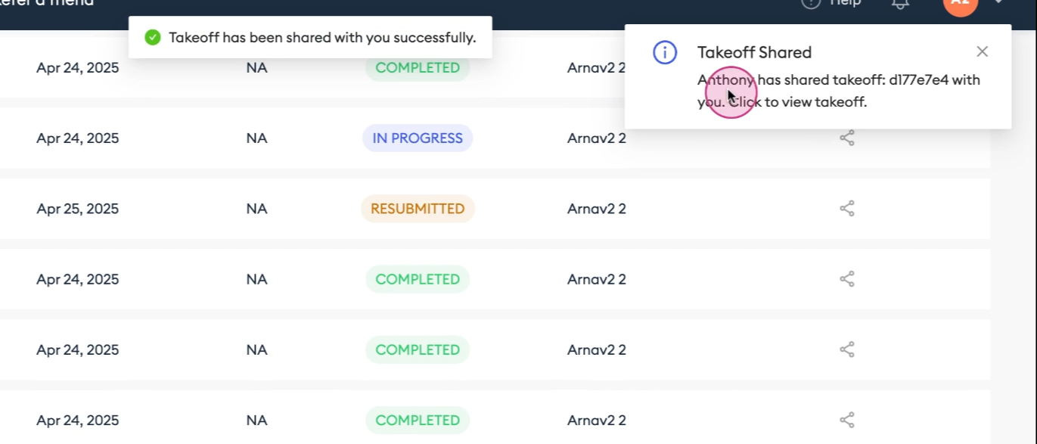Click the Takeoff Shared notification title

tap(754, 52)
